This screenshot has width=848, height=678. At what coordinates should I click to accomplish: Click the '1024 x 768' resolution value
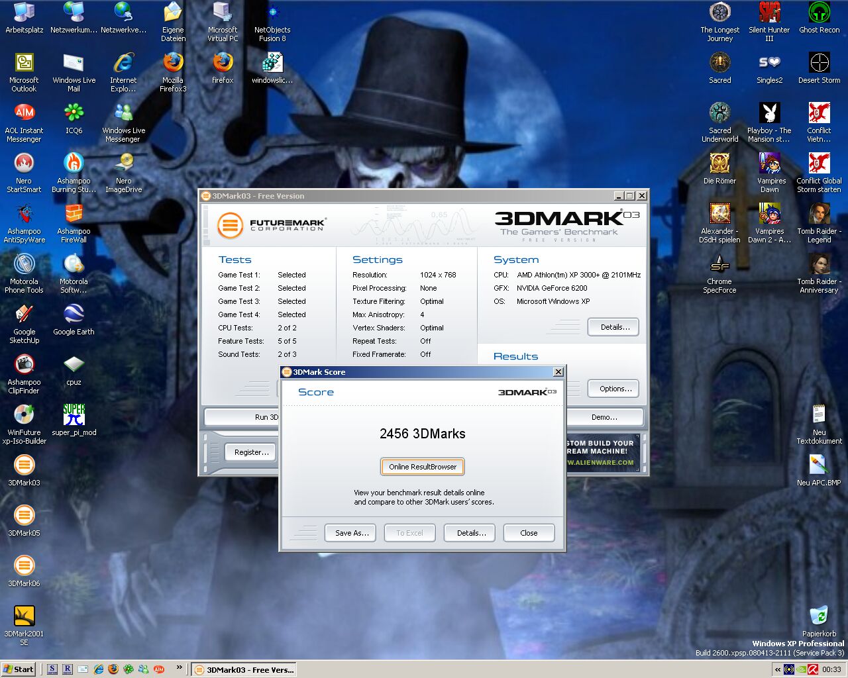(x=438, y=275)
